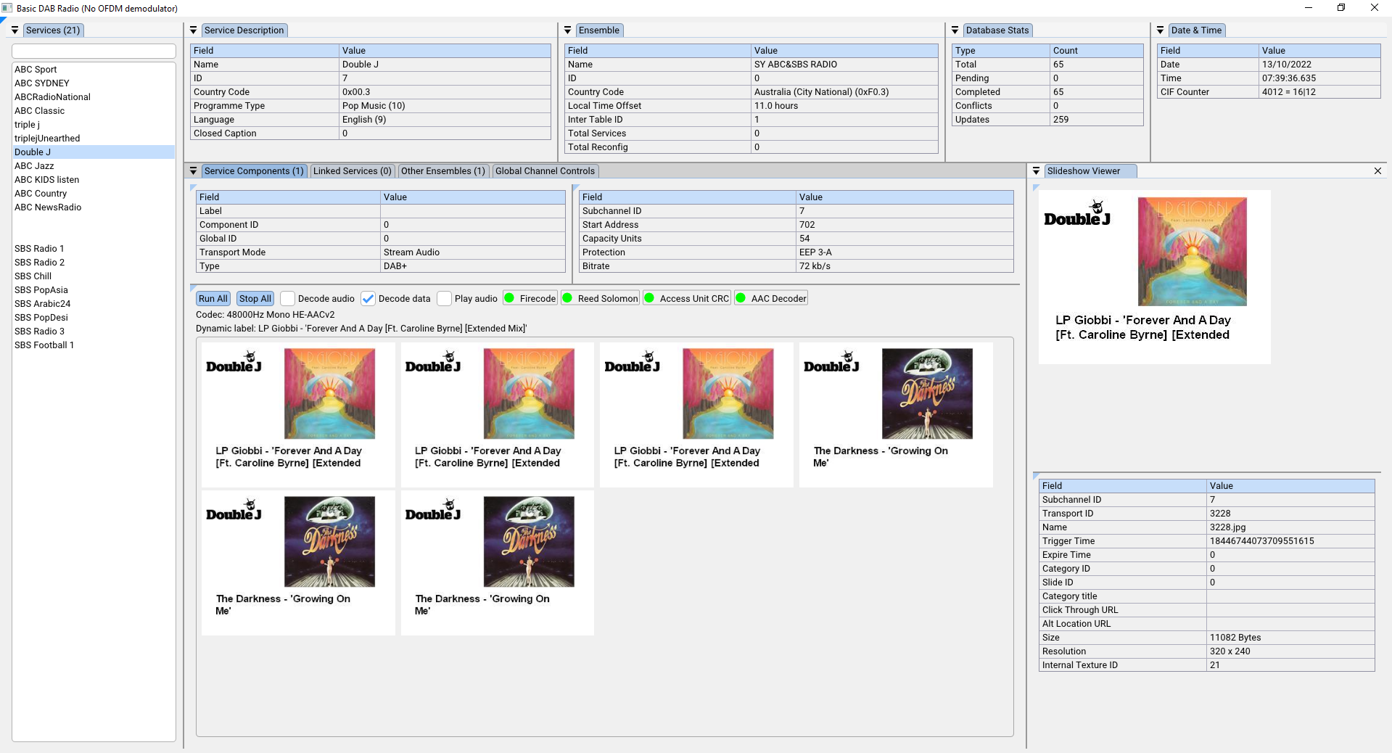Select the Date & Time tab
This screenshot has height=753, width=1392.
(x=1196, y=30)
